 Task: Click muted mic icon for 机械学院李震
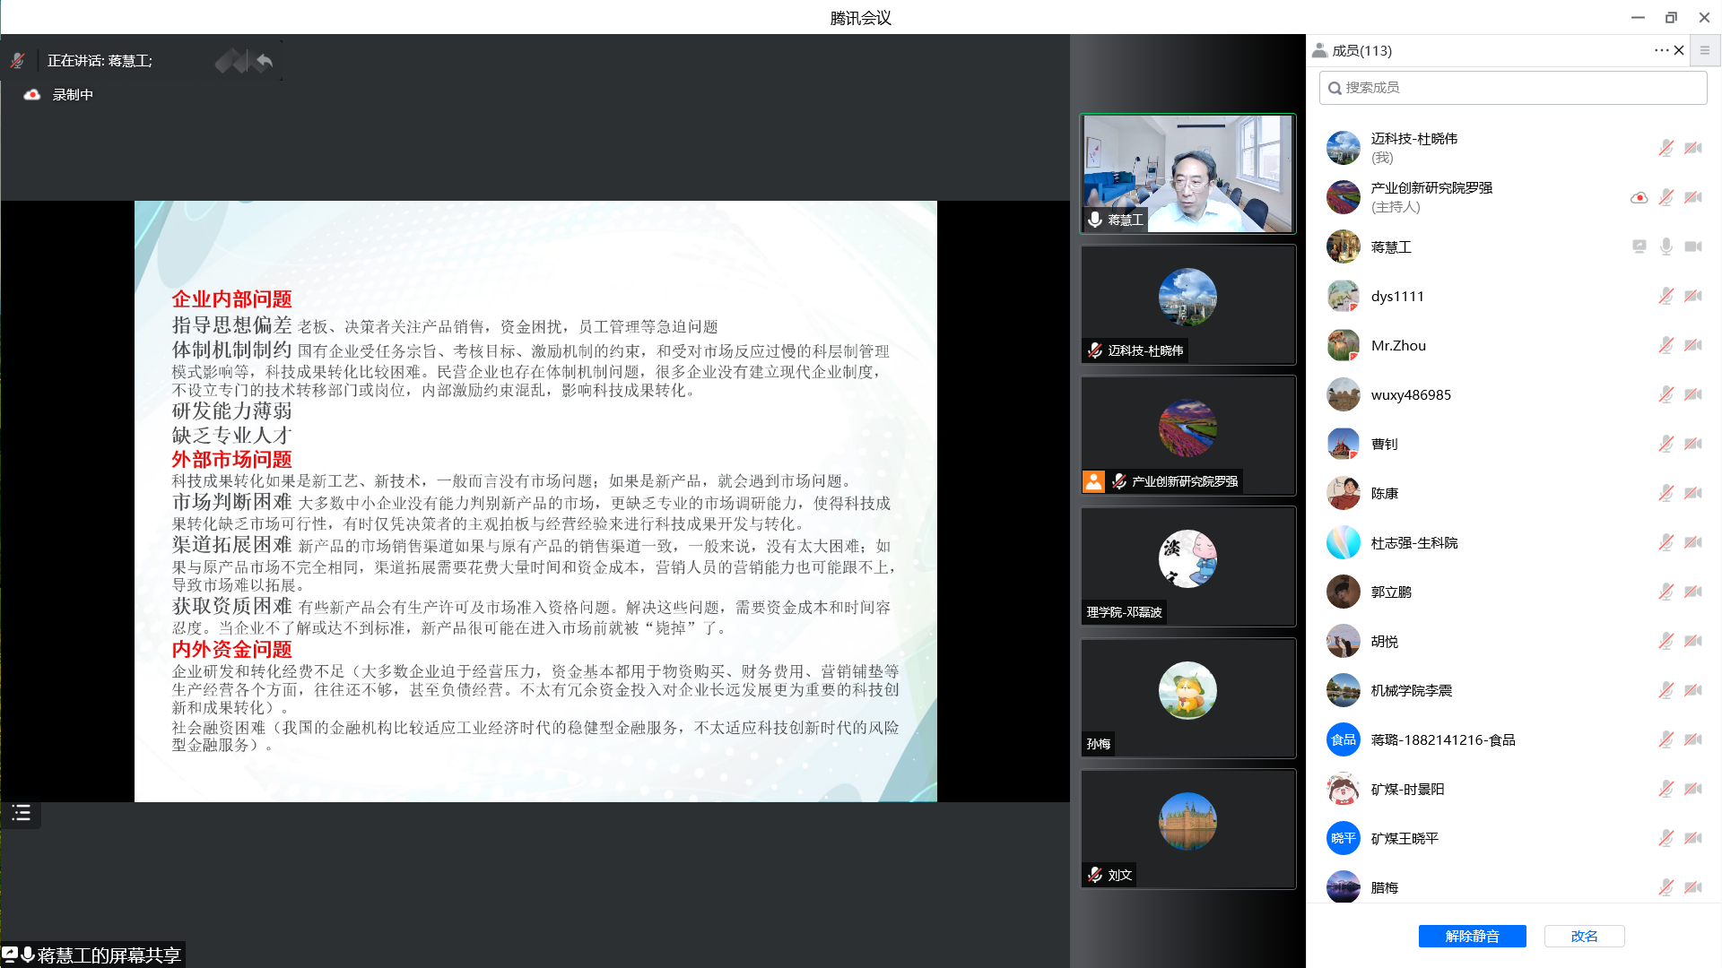point(1665,690)
